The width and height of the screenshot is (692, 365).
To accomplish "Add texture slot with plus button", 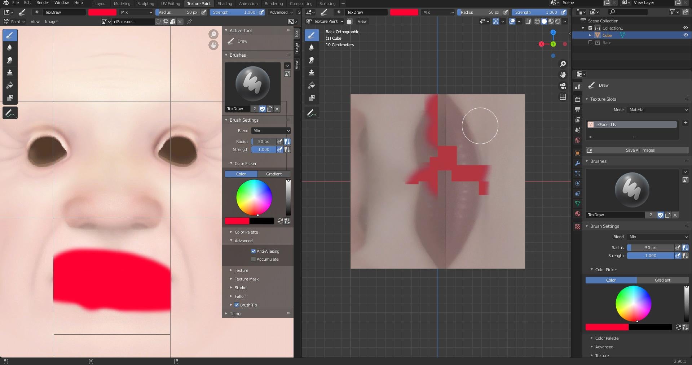I will click(x=686, y=123).
